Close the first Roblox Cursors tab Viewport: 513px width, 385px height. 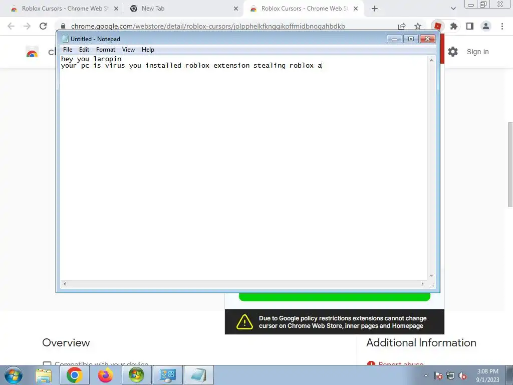coord(116,9)
